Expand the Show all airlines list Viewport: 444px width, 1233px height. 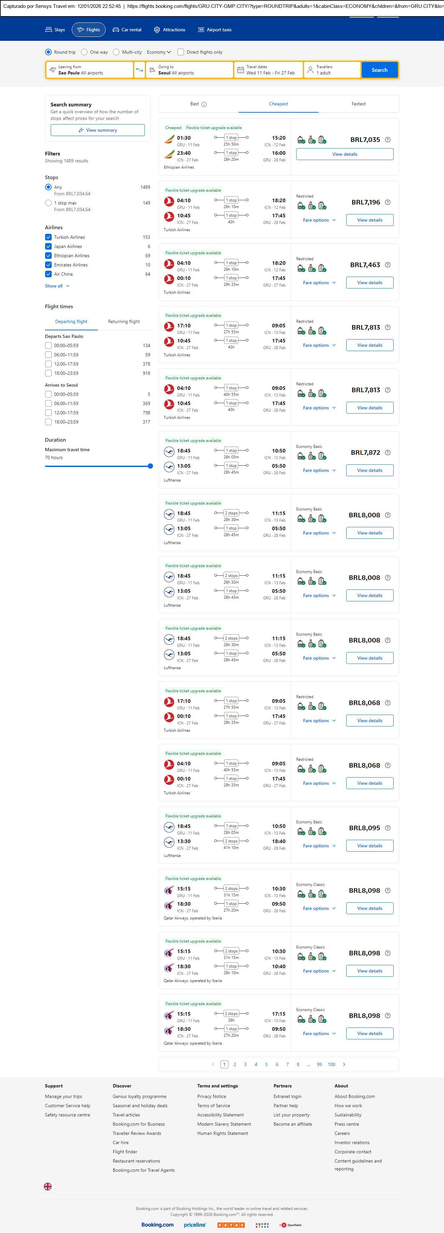(57, 286)
